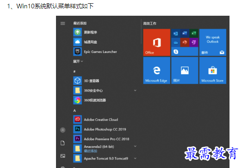Open the Microsoft Edge tile
This screenshot has height=168, width=242.
[x=157, y=70]
